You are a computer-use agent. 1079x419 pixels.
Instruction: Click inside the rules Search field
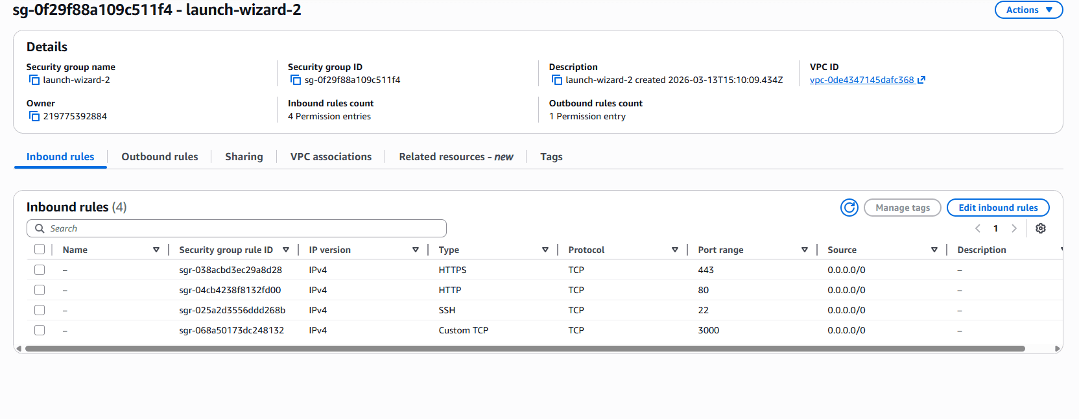(x=237, y=228)
